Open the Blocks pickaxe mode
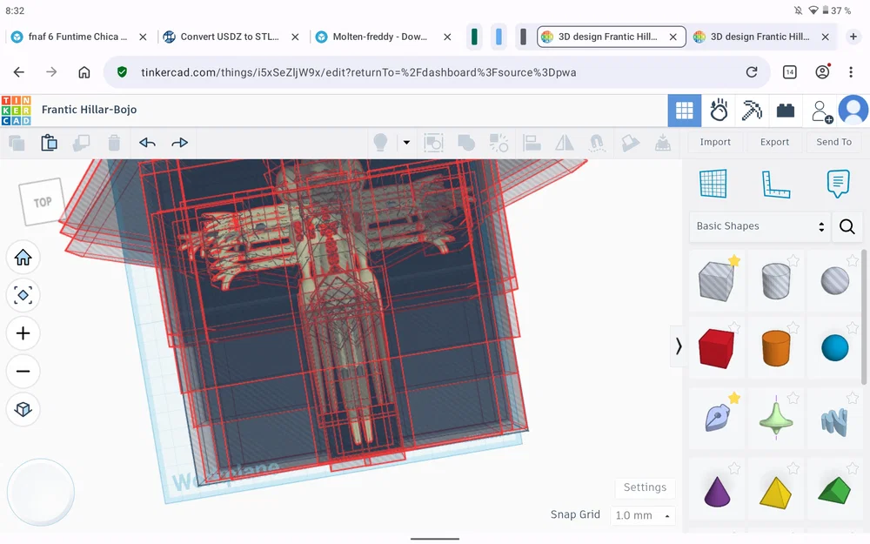870x544 pixels. point(752,111)
